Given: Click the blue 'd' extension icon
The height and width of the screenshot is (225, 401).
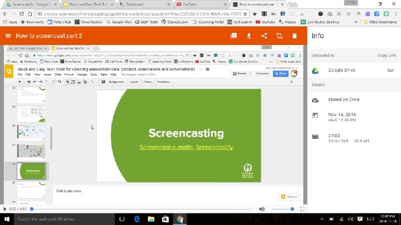Looking at the screenshot, I should point(376,14).
